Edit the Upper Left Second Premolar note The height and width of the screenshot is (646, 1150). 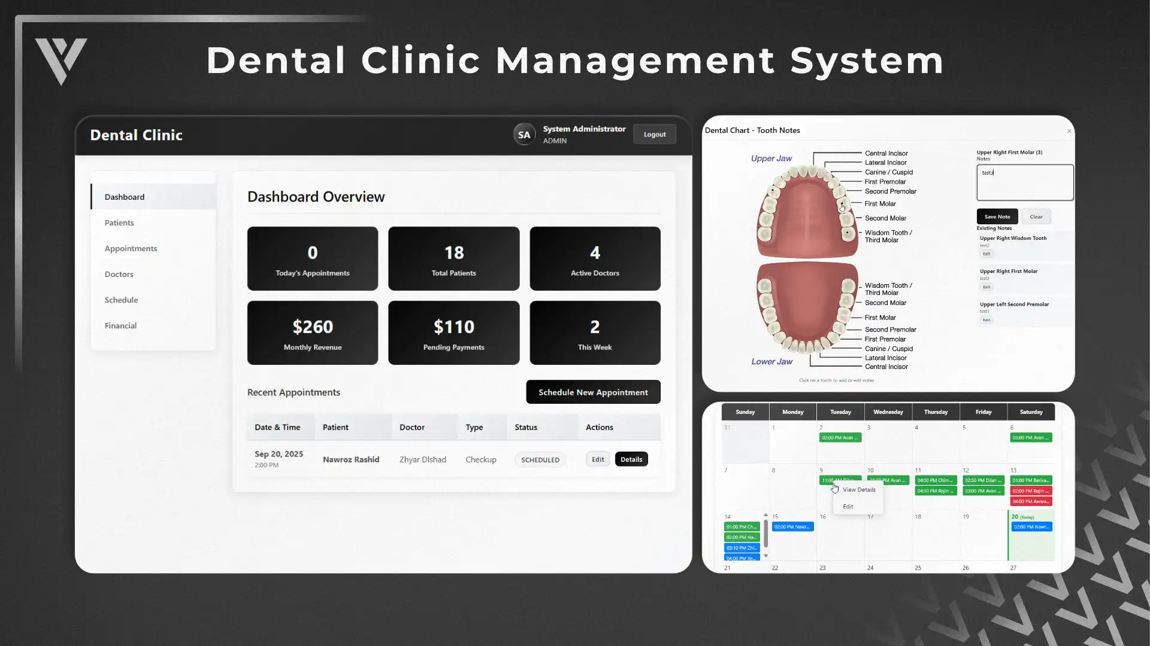pos(987,319)
